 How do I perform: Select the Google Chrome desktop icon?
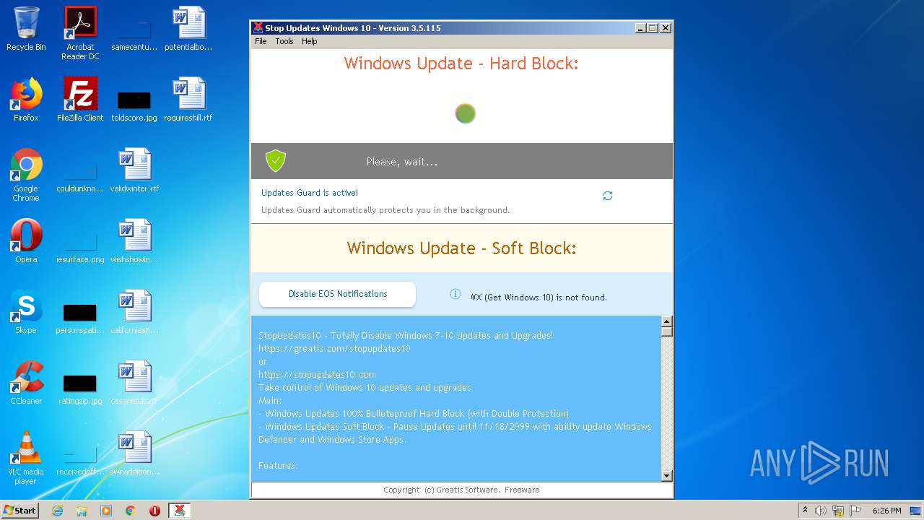26,175
